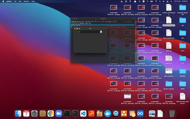This screenshot has width=190, height=119.
Task: Launch Visual Studio Code from the Dock
Action: [x=83, y=113]
